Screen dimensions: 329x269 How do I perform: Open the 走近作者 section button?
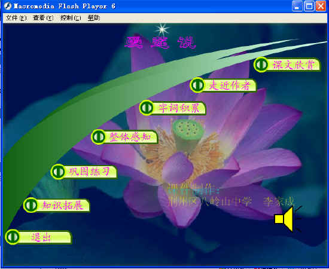(230, 85)
